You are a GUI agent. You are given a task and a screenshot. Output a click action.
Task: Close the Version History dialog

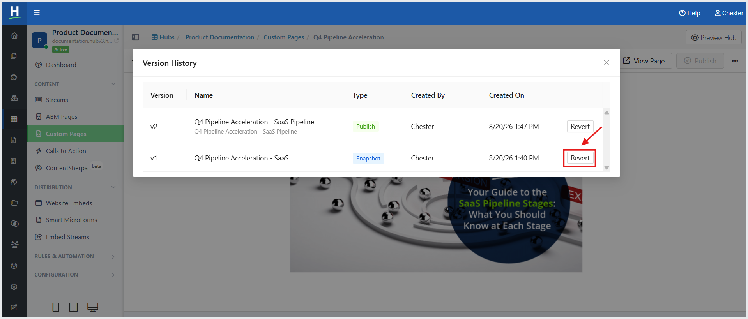[x=607, y=63]
